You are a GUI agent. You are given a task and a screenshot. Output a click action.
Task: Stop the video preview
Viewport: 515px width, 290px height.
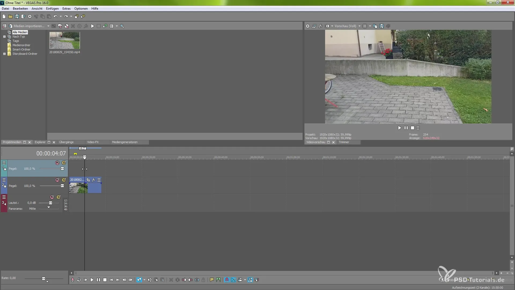pyautogui.click(x=413, y=128)
